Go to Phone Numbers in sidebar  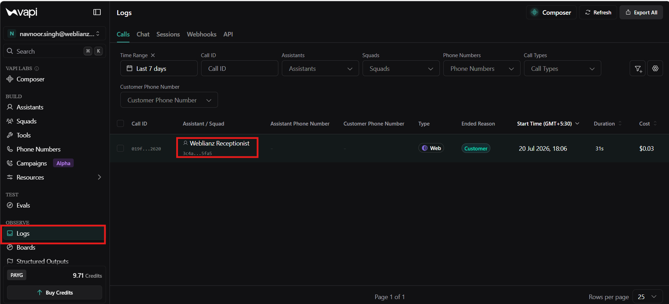[x=38, y=149]
